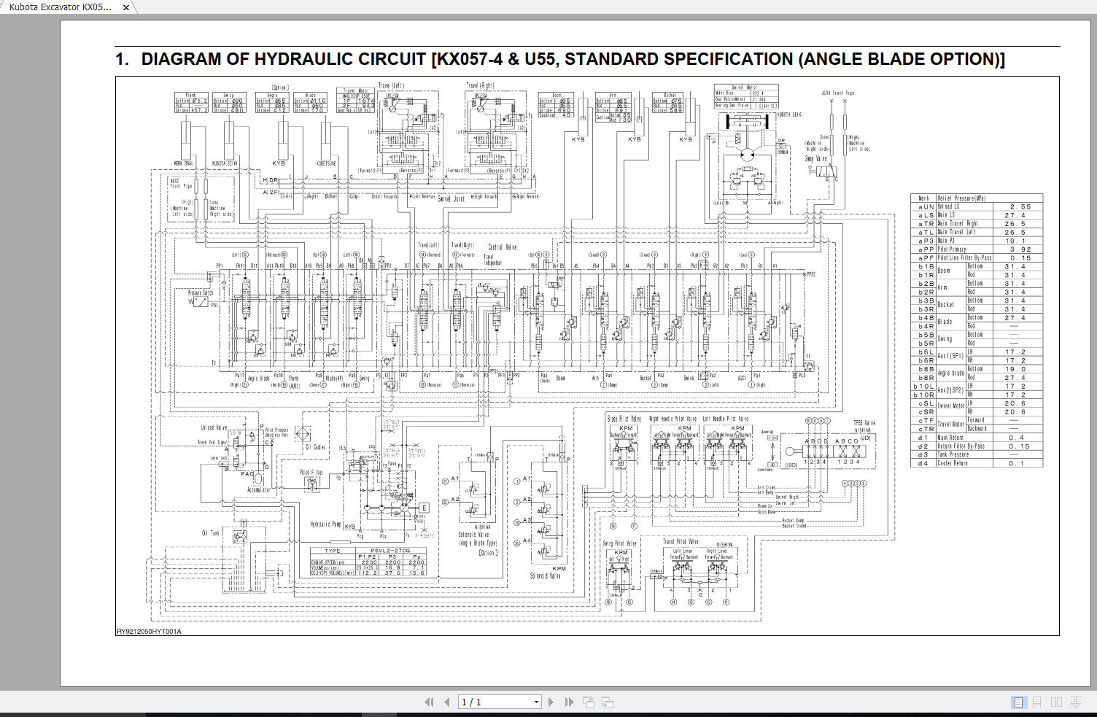Select single page view mode
Screen dimensions: 1097x717
(x=1019, y=702)
